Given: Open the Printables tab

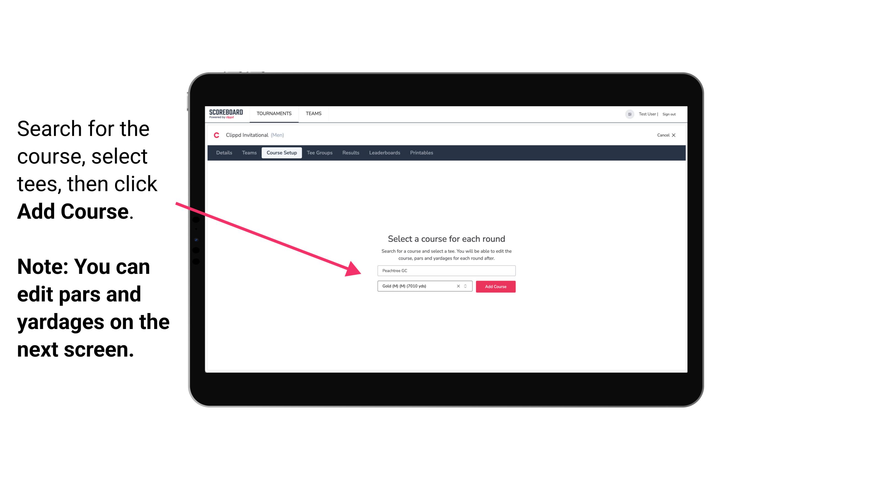Looking at the screenshot, I should click(x=422, y=153).
